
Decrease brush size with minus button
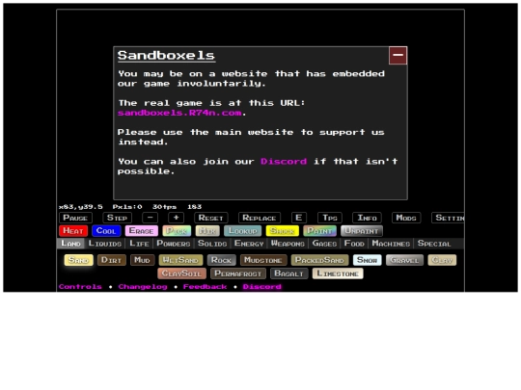[150, 218]
